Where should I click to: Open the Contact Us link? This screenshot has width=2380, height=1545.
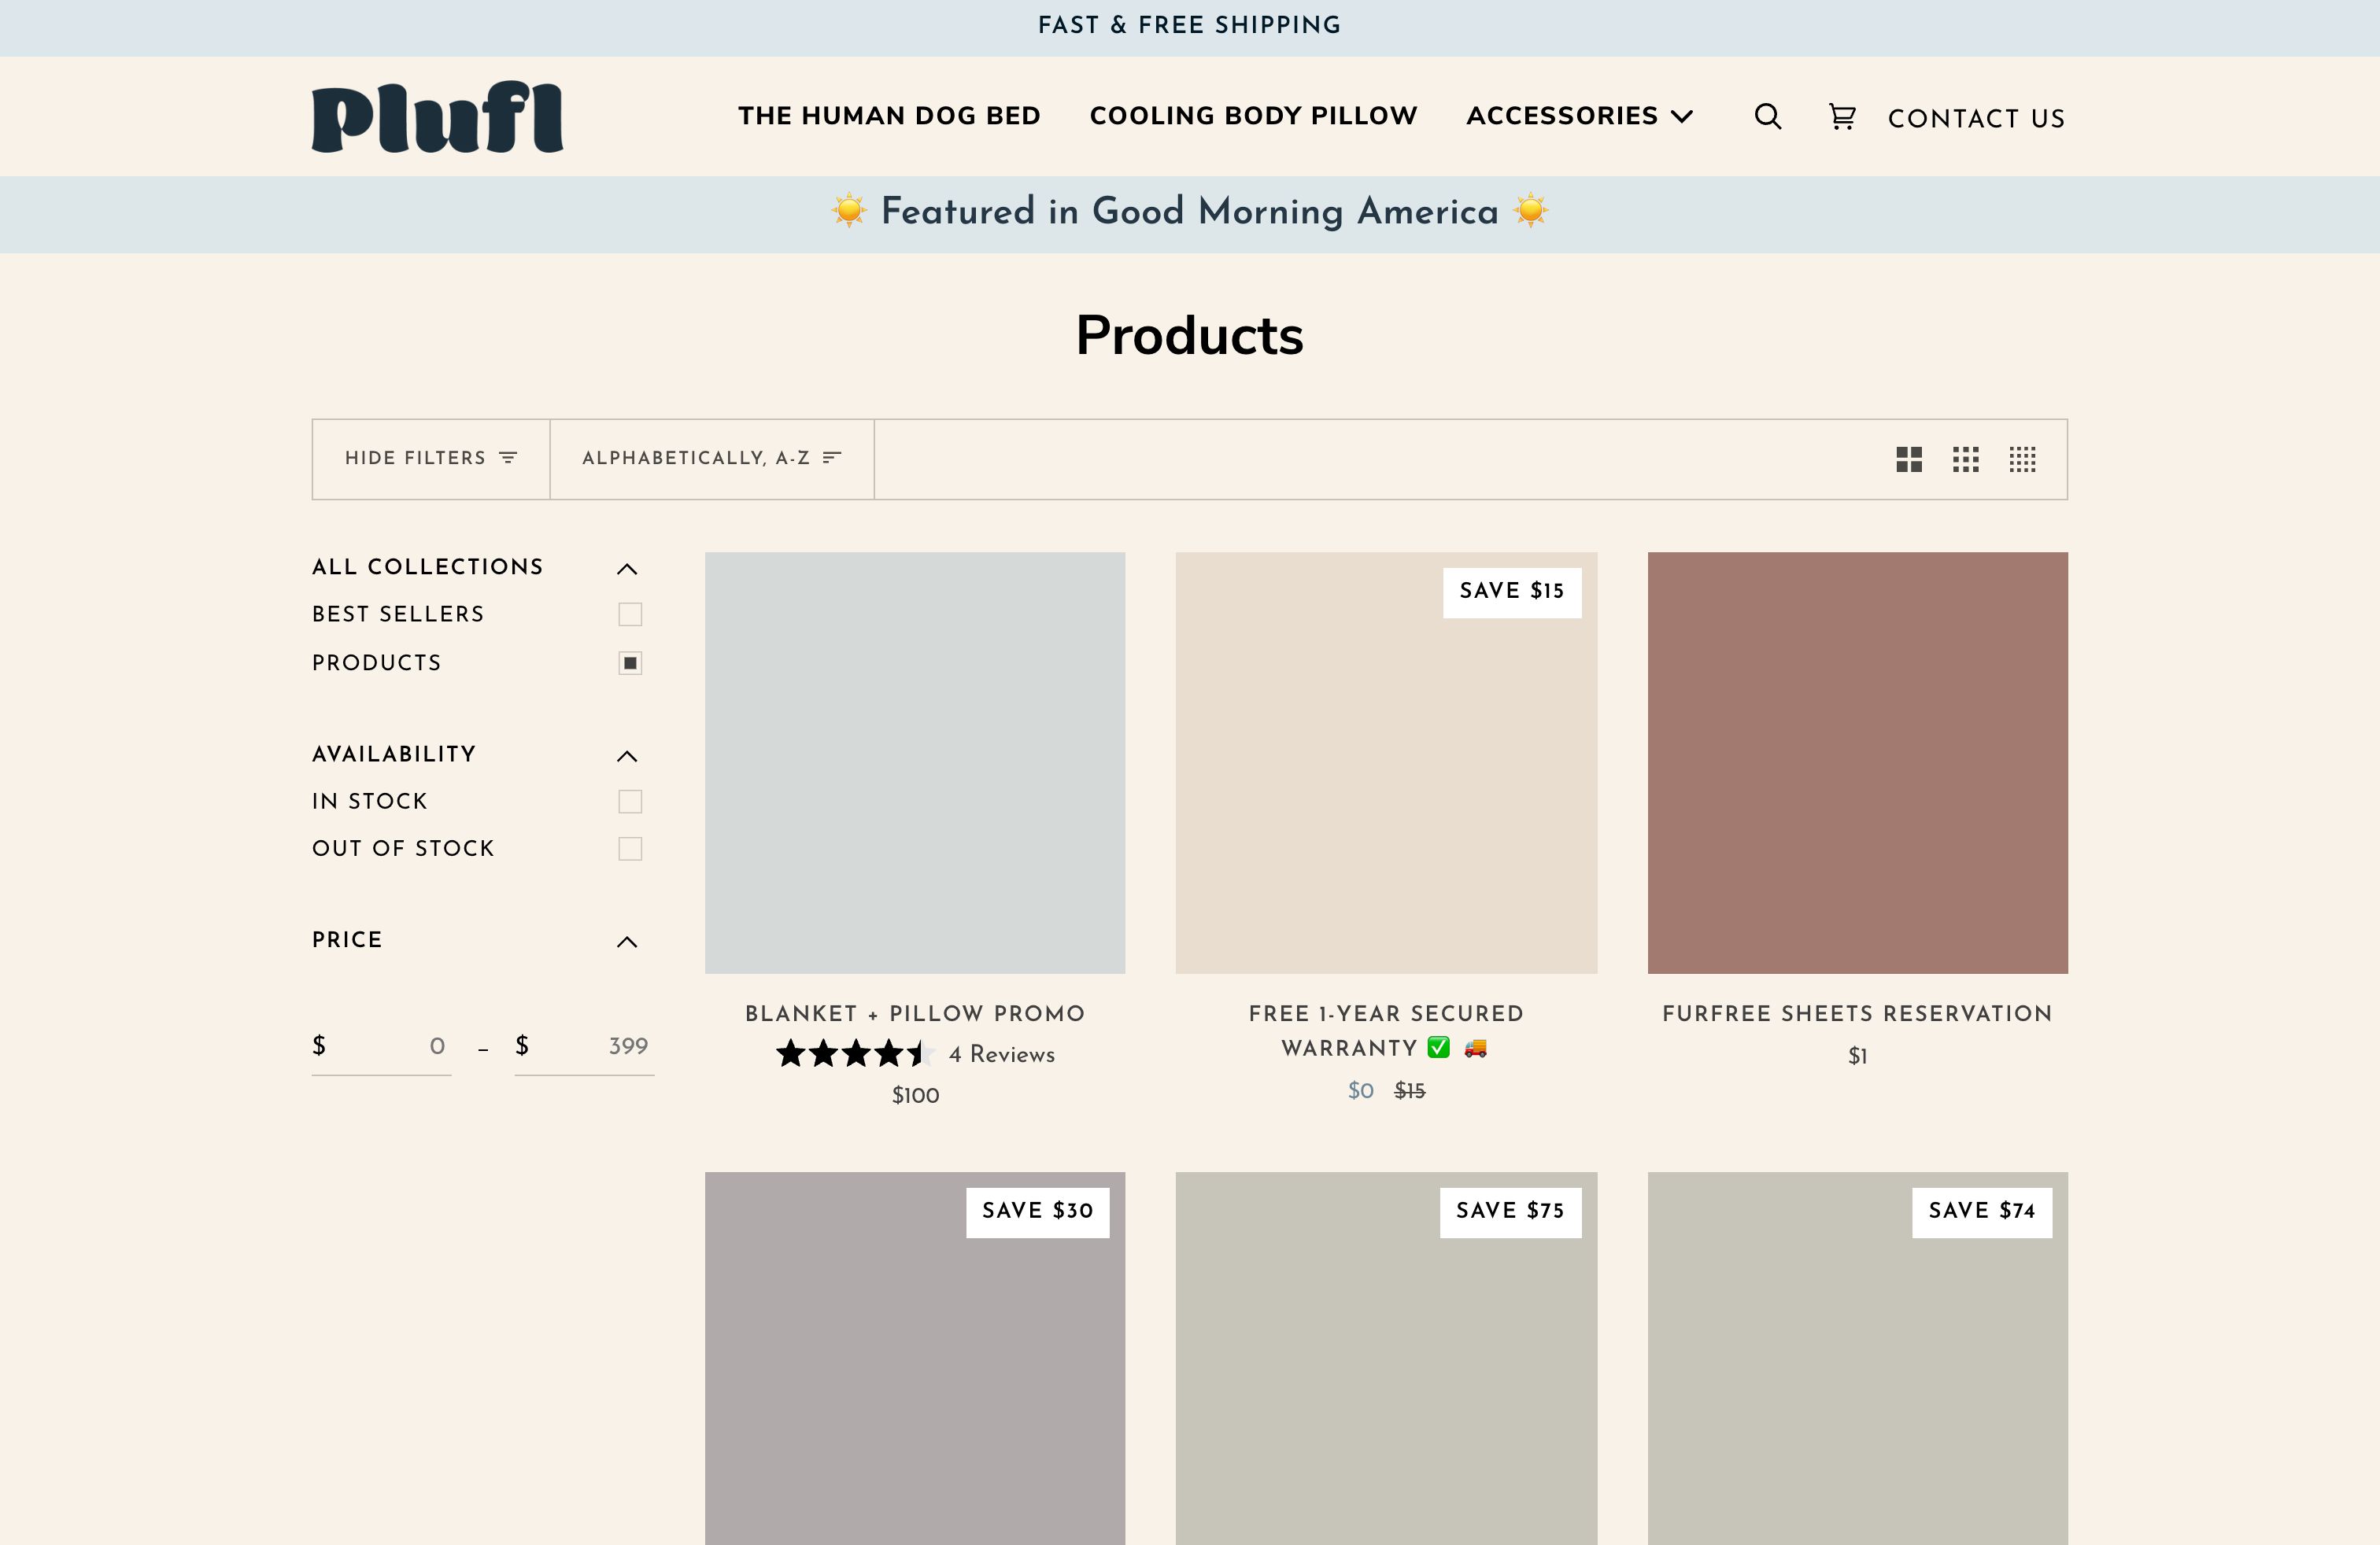[x=1975, y=119]
